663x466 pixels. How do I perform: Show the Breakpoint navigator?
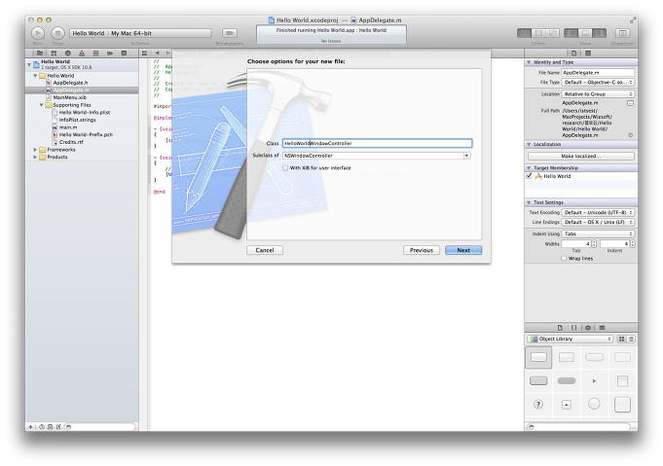(110, 54)
